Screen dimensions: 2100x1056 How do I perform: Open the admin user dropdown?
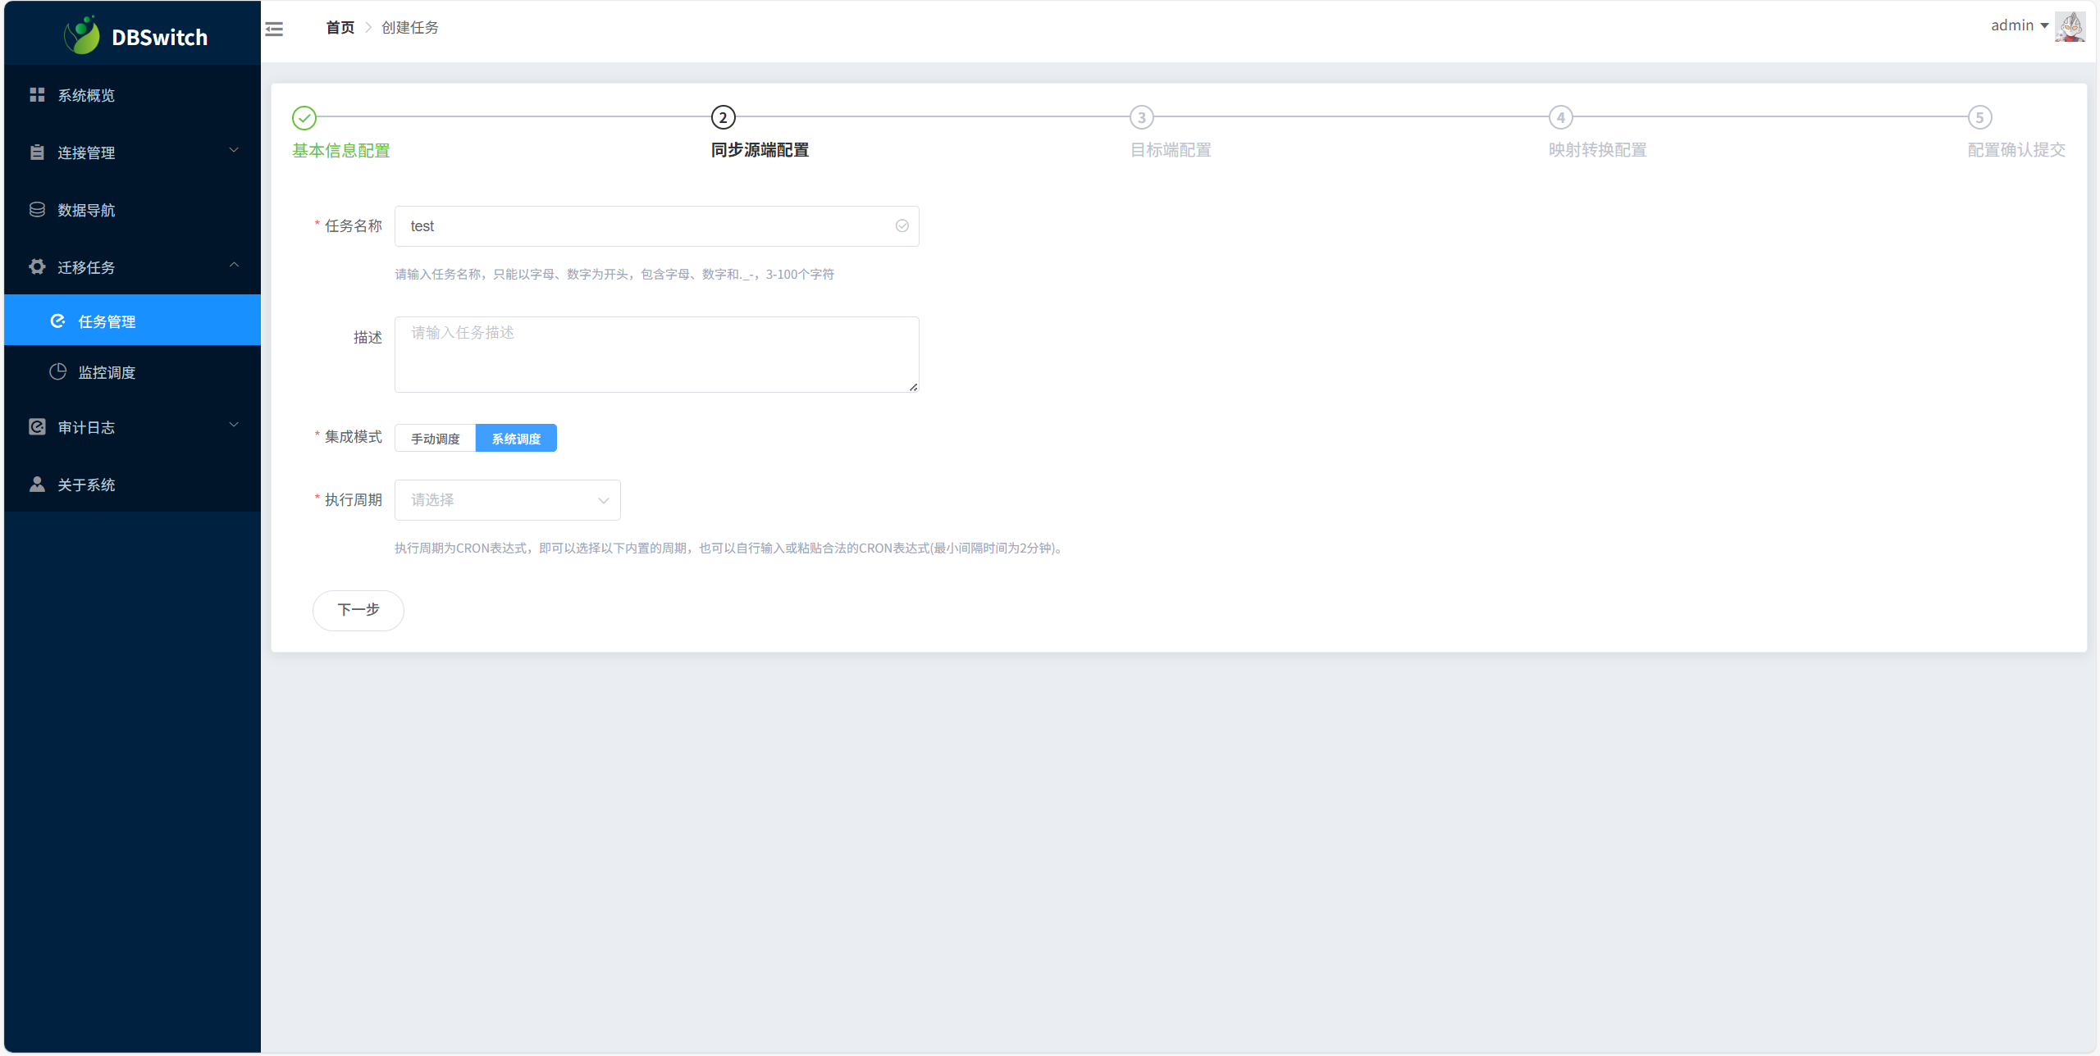pos(2019,26)
